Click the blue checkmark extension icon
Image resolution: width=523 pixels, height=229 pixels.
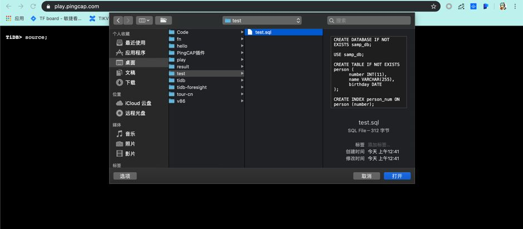[x=473, y=6]
